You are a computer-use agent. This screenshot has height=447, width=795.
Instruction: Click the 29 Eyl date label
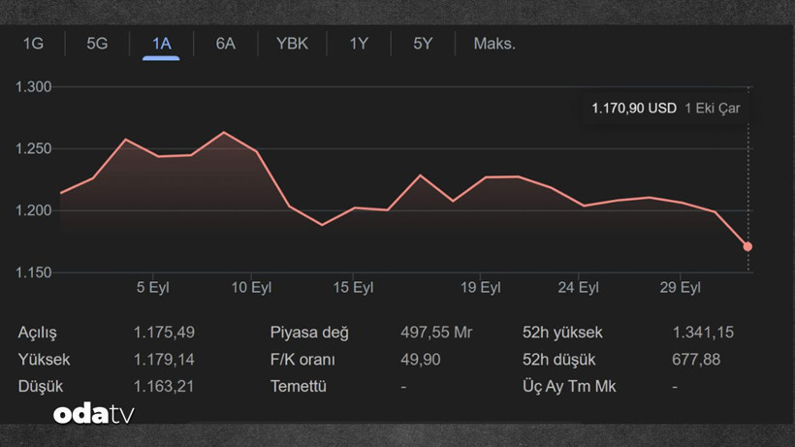(679, 288)
